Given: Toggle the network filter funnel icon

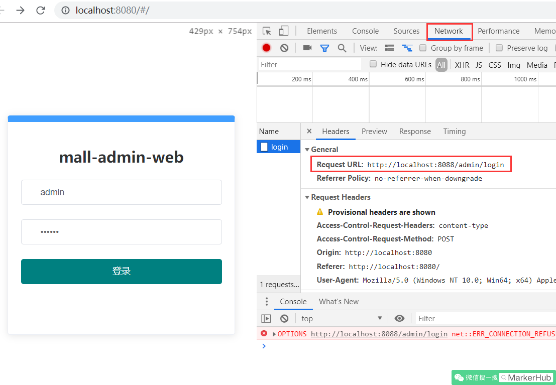Looking at the screenshot, I should [x=324, y=48].
